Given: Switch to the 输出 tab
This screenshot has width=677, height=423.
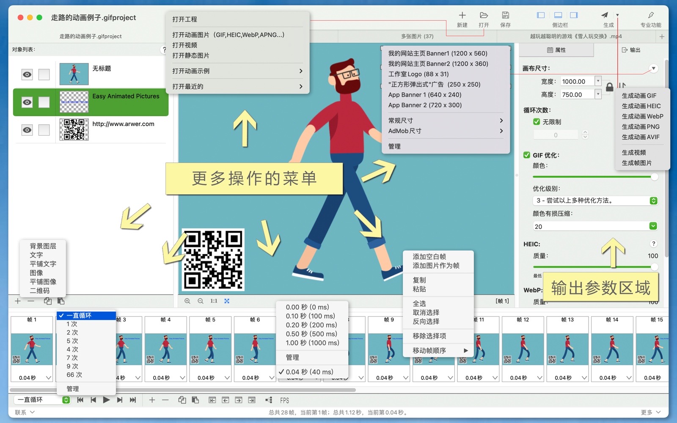Looking at the screenshot, I should click(631, 50).
